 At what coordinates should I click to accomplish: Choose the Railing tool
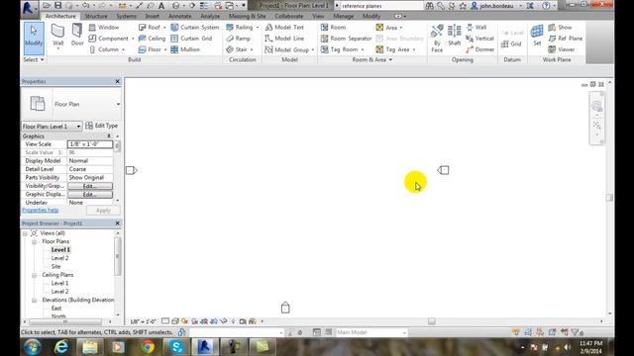tap(242, 27)
